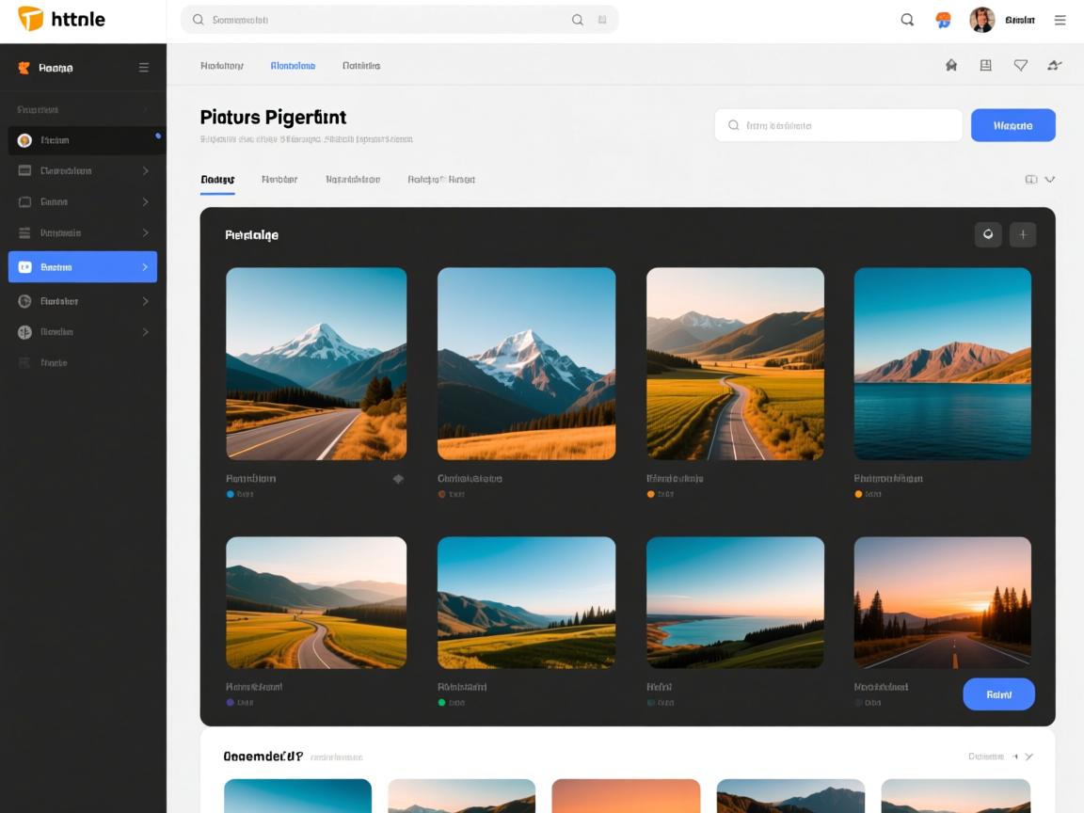The height and width of the screenshot is (813, 1084).
Task: Click the orange color dot under the lake thumbnail
Action: click(x=858, y=494)
